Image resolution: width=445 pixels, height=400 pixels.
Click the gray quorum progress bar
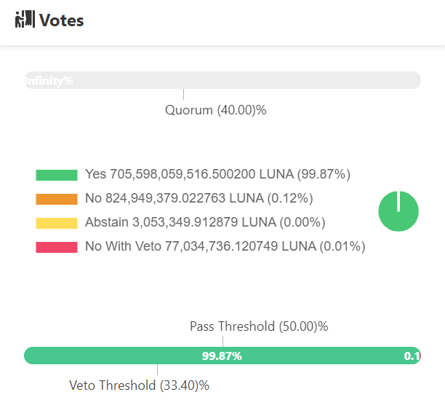(x=247, y=80)
